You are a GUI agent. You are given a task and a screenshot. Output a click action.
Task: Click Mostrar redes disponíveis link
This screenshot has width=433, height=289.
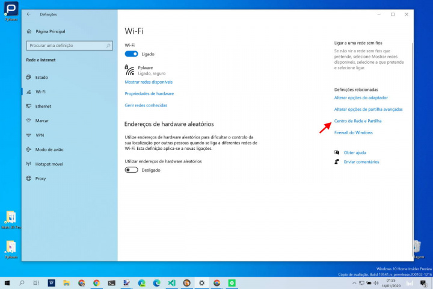[x=149, y=82]
